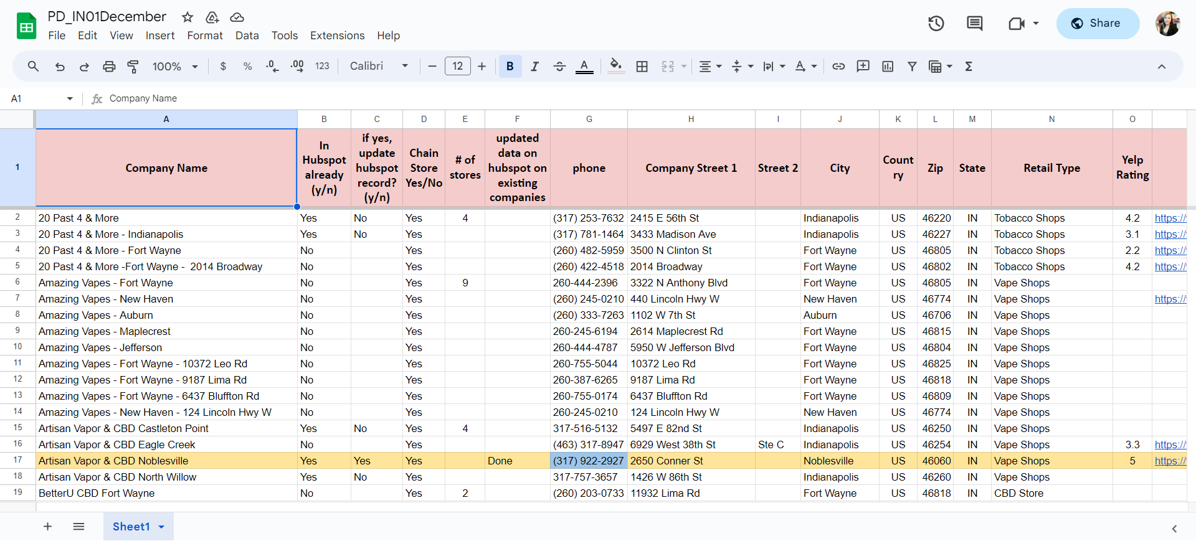Open the Calibri font dropdown
This screenshot has height=541, width=1196.
coord(379,66)
